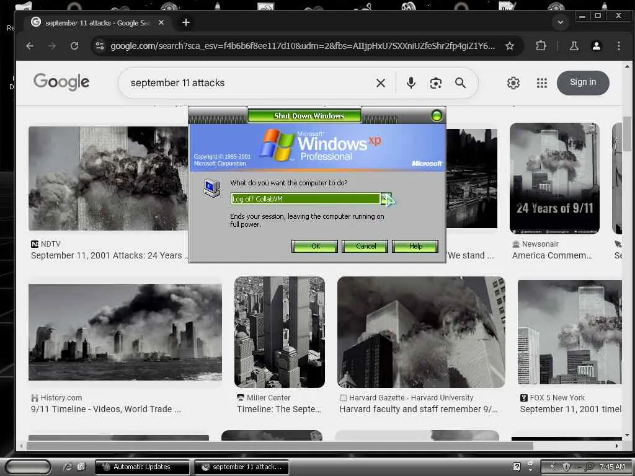The width and height of the screenshot is (635, 476).
Task: Click the Sign in button
Action: click(x=583, y=82)
